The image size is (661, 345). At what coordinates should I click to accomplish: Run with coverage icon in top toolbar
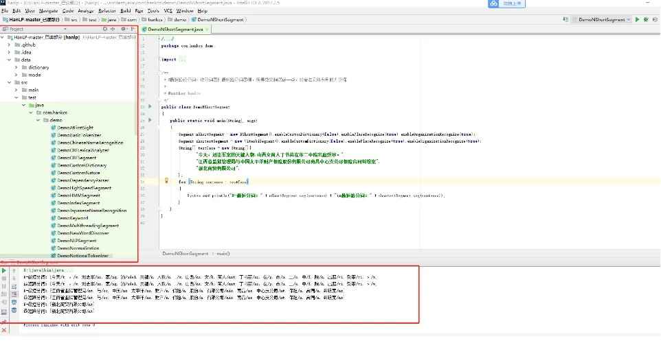point(655,19)
